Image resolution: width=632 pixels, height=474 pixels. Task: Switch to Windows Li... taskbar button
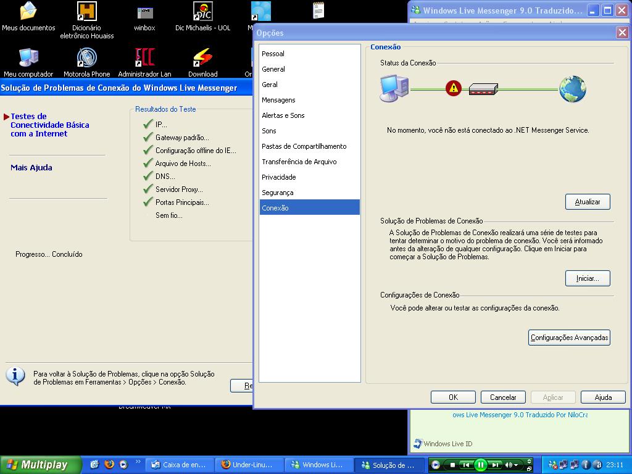click(319, 465)
